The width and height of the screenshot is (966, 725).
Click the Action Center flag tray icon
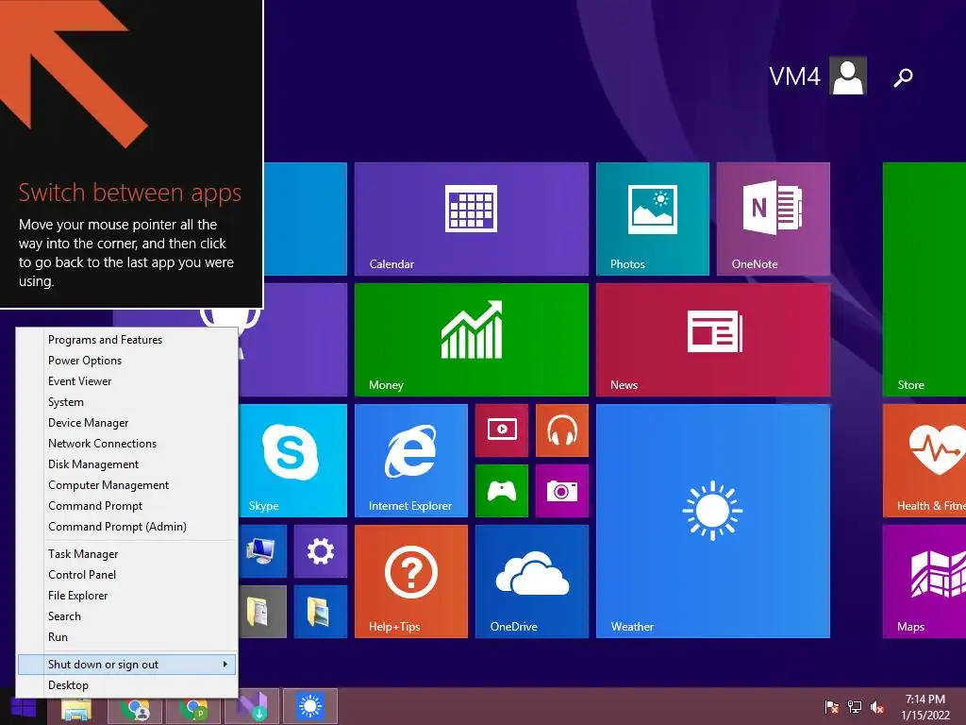click(x=831, y=706)
